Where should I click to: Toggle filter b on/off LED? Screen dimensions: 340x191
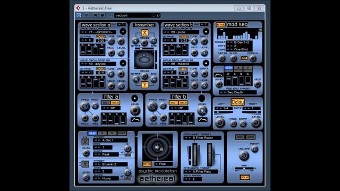pyautogui.click(x=202, y=98)
